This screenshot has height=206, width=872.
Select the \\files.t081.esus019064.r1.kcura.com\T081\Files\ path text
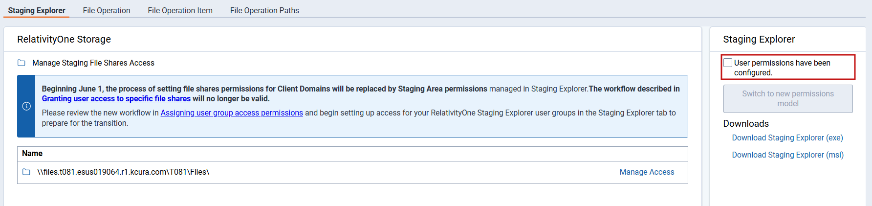[x=123, y=172]
